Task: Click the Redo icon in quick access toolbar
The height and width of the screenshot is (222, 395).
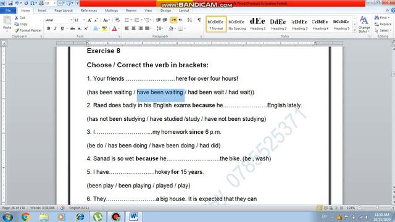Action: point(26,3)
